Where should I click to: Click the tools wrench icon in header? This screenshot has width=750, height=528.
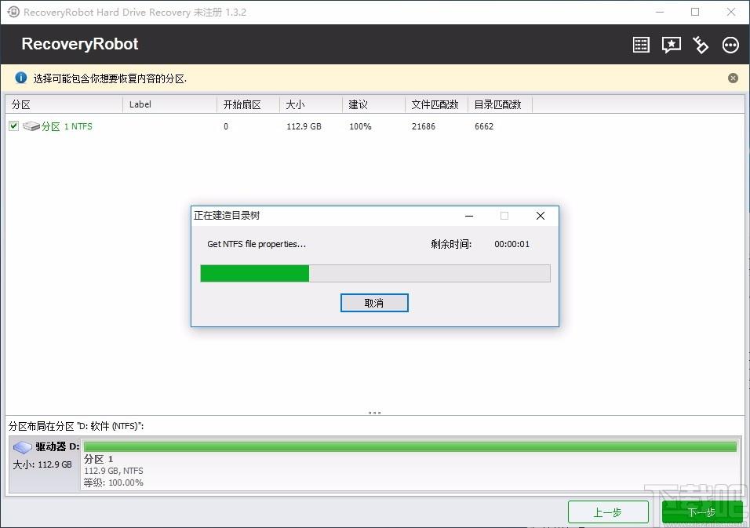pyautogui.click(x=701, y=45)
